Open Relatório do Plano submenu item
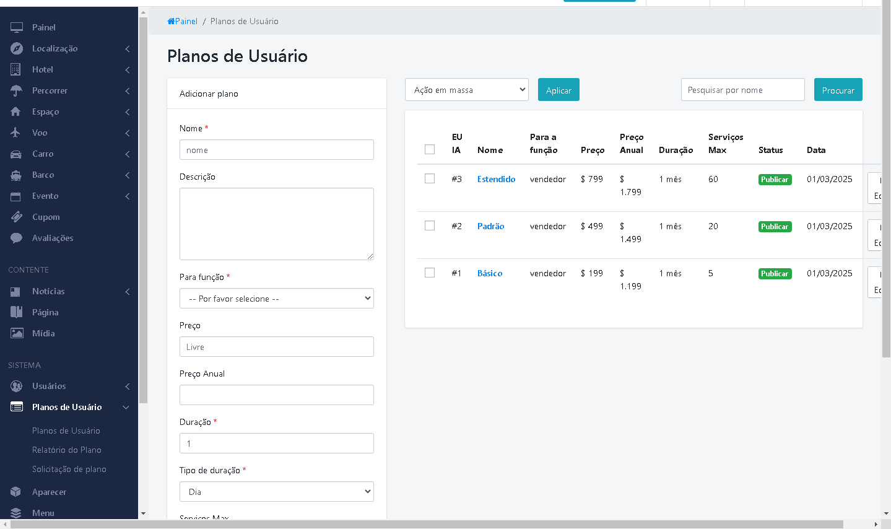This screenshot has height=529, width=891. 66,450
